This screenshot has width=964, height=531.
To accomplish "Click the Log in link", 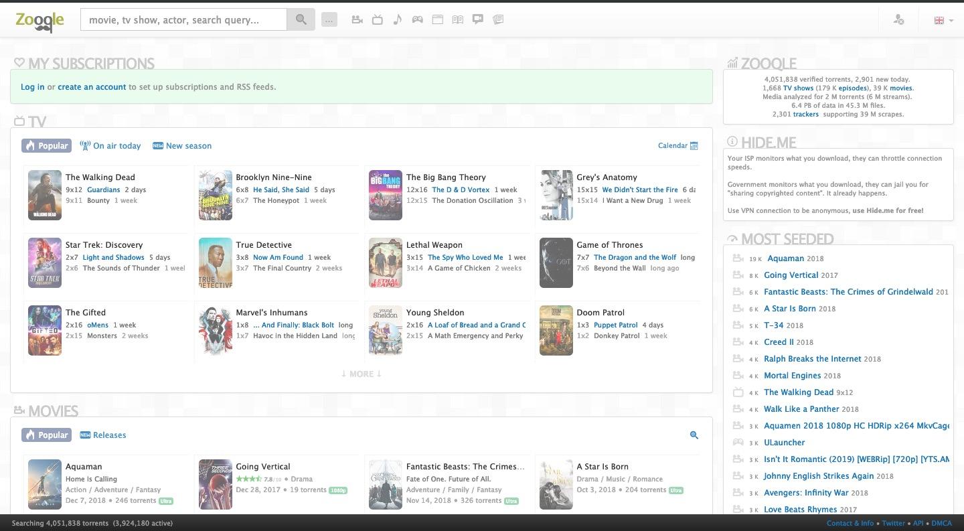I will (x=33, y=87).
